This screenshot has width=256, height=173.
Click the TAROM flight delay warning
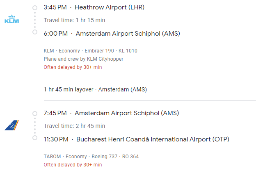click(x=73, y=165)
